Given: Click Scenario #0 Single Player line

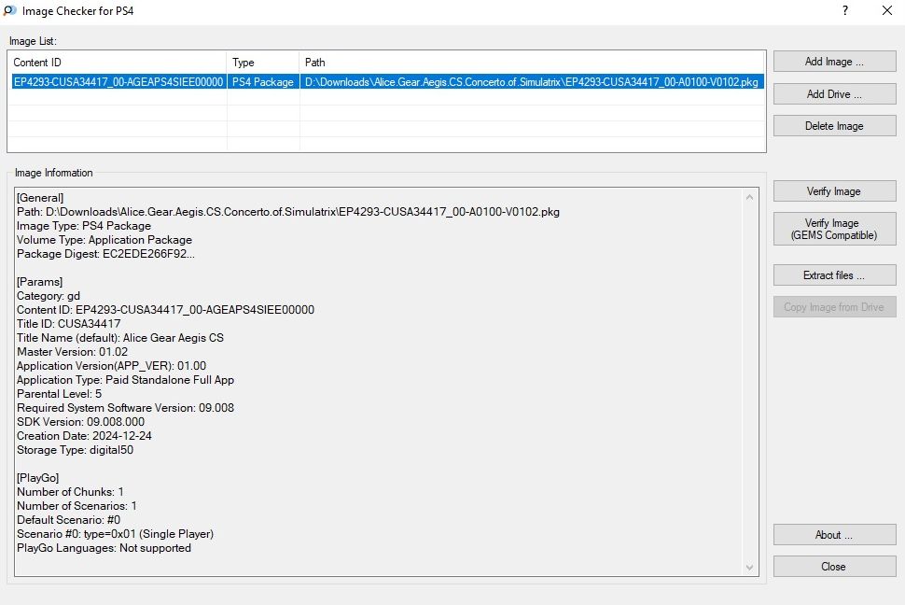Looking at the screenshot, I should 116,534.
